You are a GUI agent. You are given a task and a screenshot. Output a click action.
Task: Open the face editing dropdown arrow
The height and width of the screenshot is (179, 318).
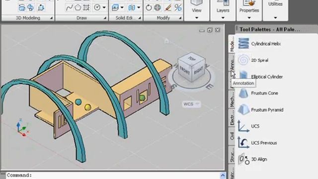122,8
